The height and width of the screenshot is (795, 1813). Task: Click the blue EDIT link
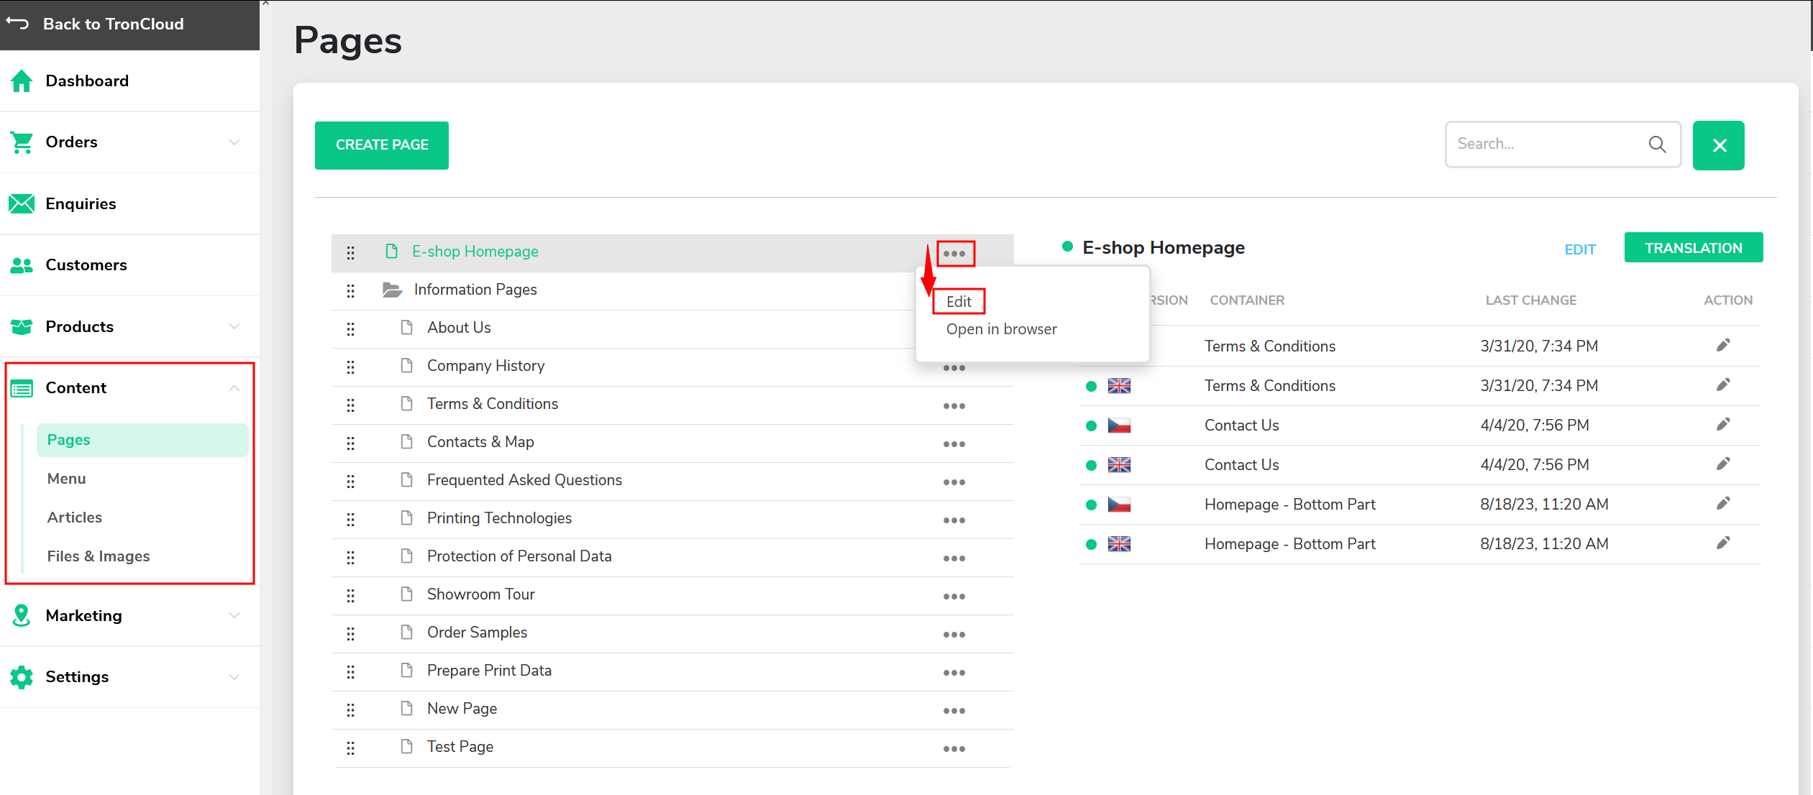pyautogui.click(x=1580, y=249)
